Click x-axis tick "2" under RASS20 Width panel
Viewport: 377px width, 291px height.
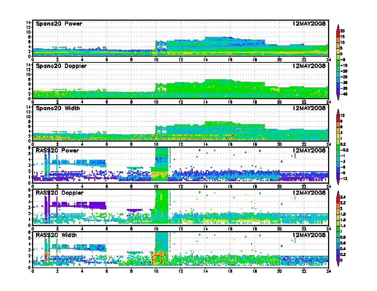point(57,271)
